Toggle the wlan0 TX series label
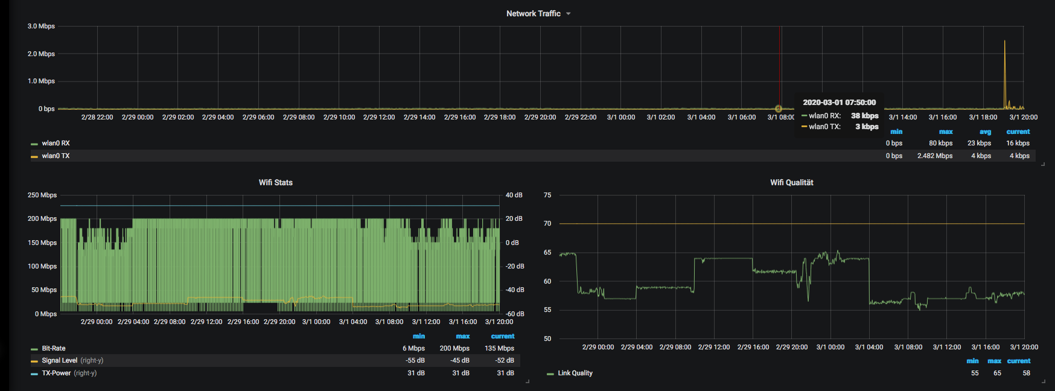Image resolution: width=1055 pixels, height=391 pixels. [56, 156]
